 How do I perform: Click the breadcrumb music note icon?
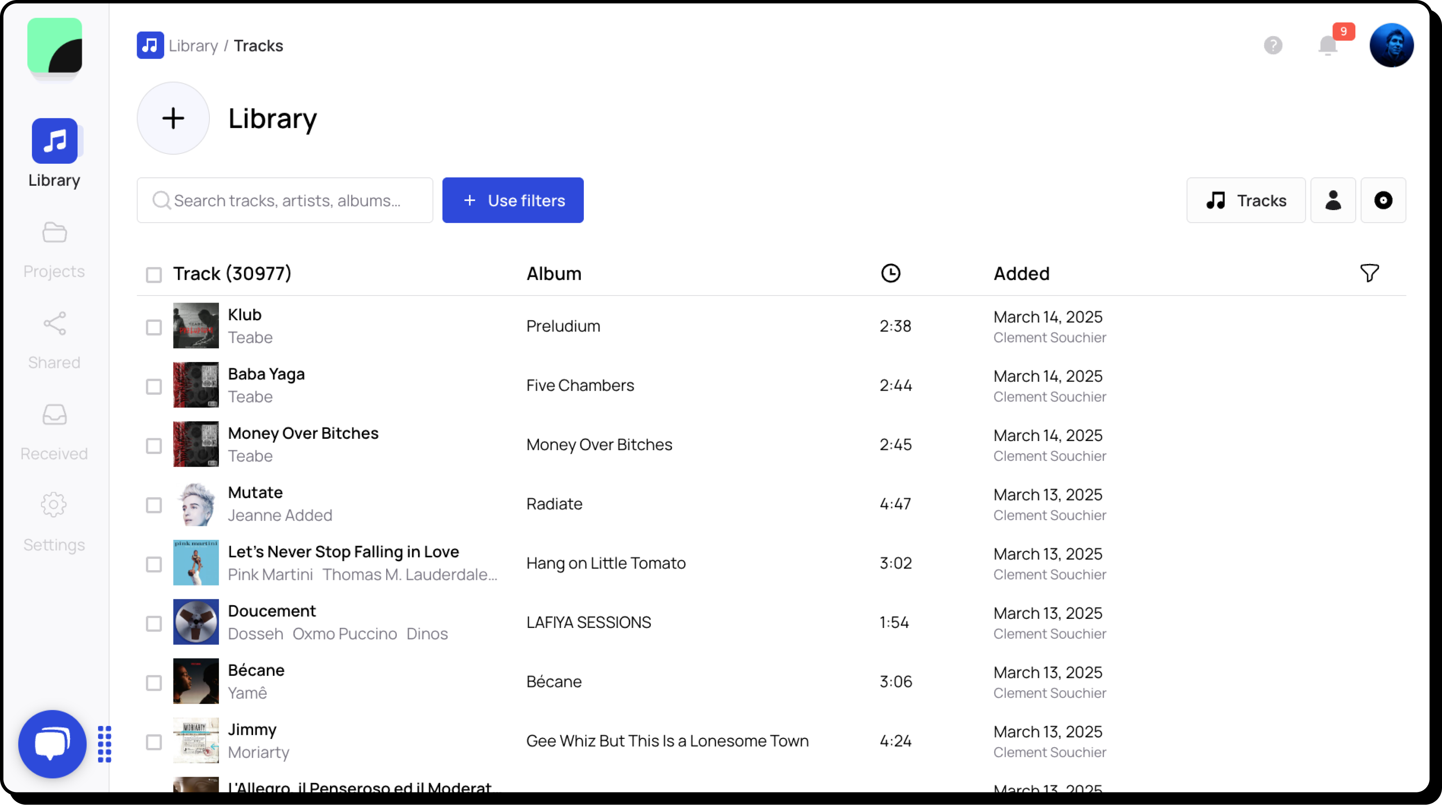click(x=150, y=45)
